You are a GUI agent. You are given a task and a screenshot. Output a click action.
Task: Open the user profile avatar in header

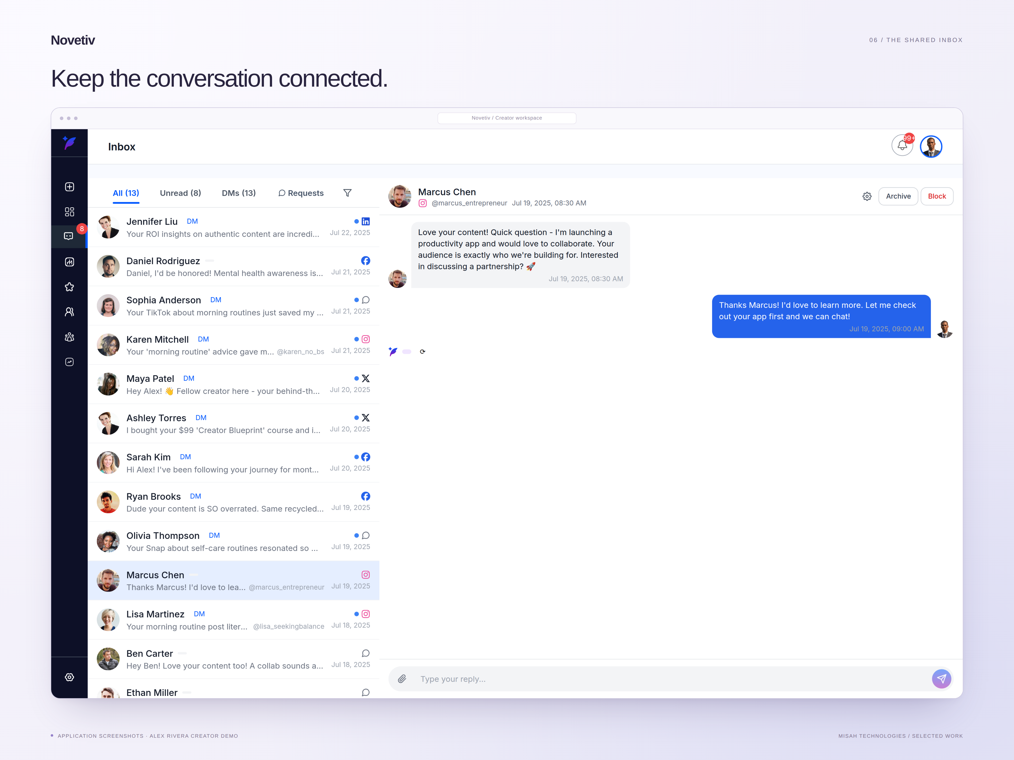[x=931, y=147]
